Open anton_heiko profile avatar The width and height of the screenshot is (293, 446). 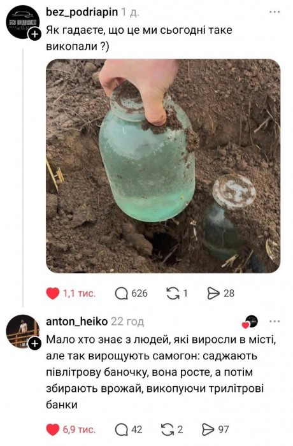tap(23, 331)
